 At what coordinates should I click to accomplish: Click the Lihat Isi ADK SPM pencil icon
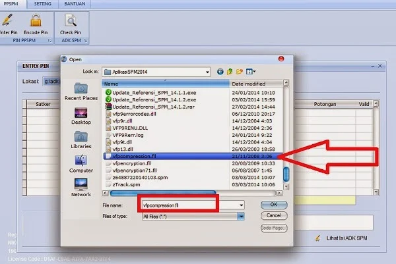tap(318, 238)
